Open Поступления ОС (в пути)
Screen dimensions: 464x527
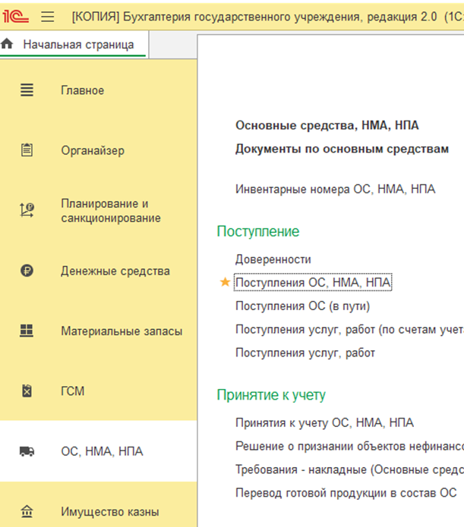tap(303, 306)
